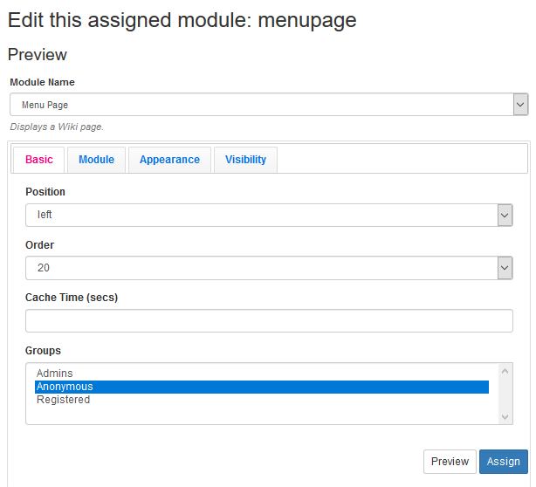The height and width of the screenshot is (487, 536).
Task: Focus the Cache Time (secs) input field
Action: click(x=269, y=321)
